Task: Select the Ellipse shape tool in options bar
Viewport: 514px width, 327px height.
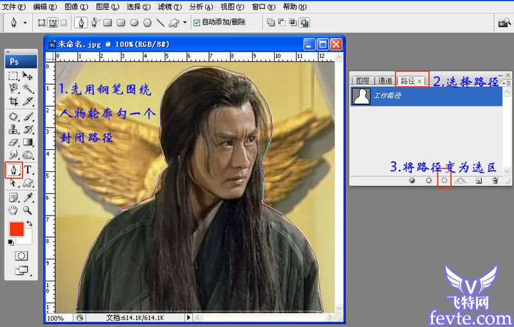Action: coord(134,23)
